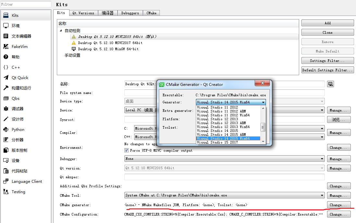
Task: Open the 文本编辑器 settings category
Action: click(26, 36)
